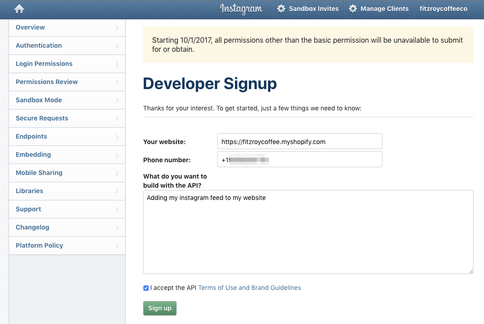Image resolution: width=484 pixels, height=324 pixels.
Task: Go to Authentication in the sidebar
Action: coord(67,46)
